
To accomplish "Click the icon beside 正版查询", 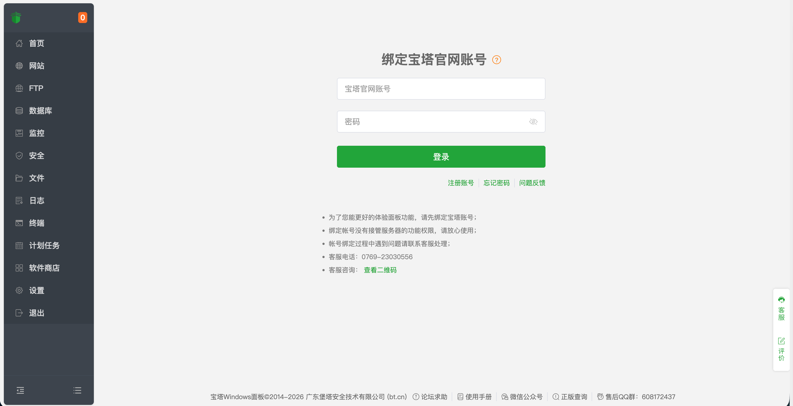I will (556, 396).
